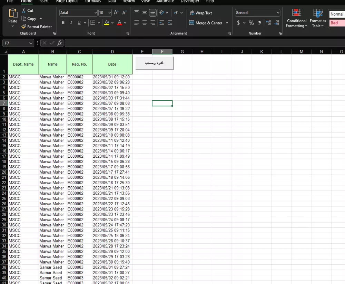Apply the Merge & Center command
The height and width of the screenshot is (284, 345).
(207, 23)
